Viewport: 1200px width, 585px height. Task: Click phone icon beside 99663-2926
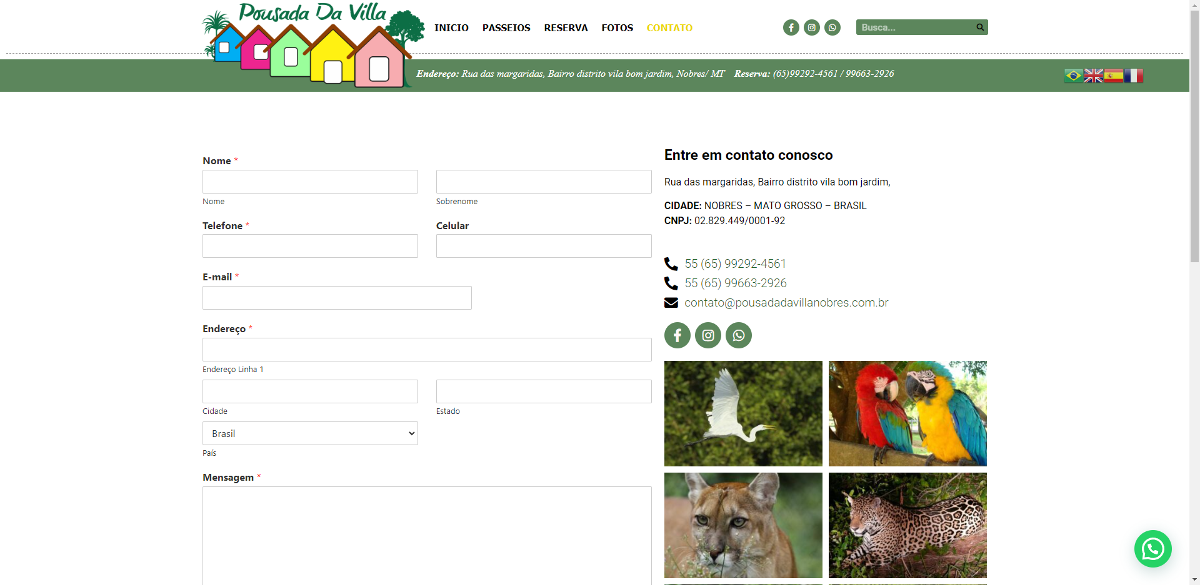[671, 283]
